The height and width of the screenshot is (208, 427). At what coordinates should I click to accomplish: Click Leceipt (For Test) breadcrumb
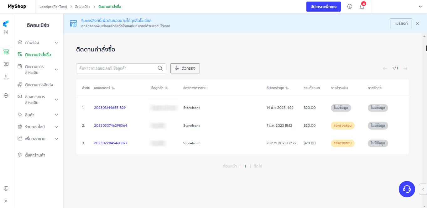53,7
